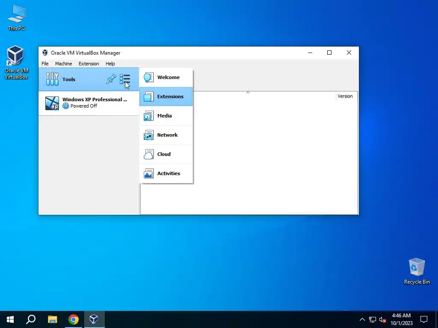Select the Windows XP Professional virtual machine

[x=89, y=103]
